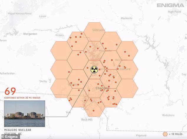The width and height of the screenshot is (187, 139).
Task: Click the MCGUIRE NUCLEAR STATION, NC caption
Action: pos(18,132)
